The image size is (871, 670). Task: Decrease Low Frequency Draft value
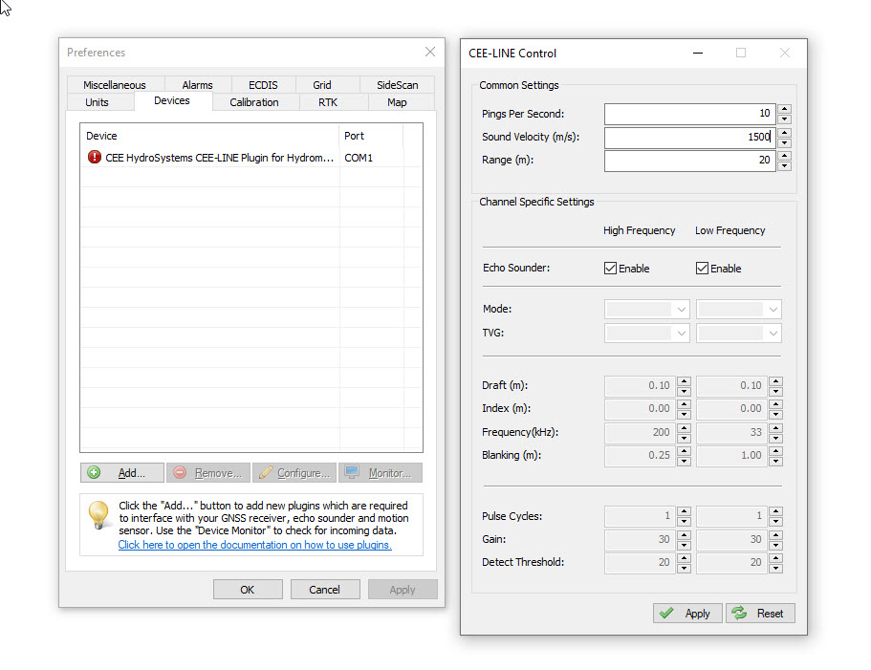click(776, 391)
